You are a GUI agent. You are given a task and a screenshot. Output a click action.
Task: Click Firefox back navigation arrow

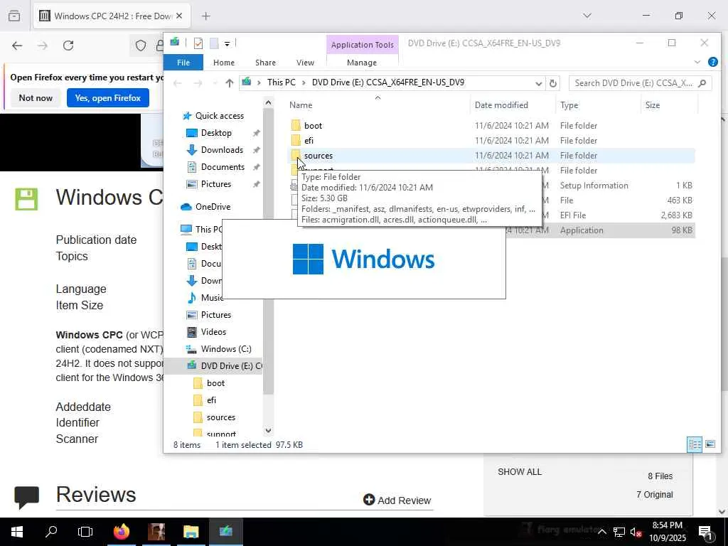coord(17,45)
